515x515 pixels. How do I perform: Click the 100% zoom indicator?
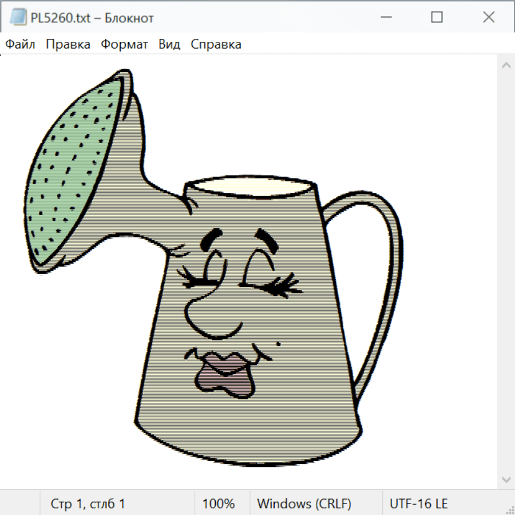[219, 504]
